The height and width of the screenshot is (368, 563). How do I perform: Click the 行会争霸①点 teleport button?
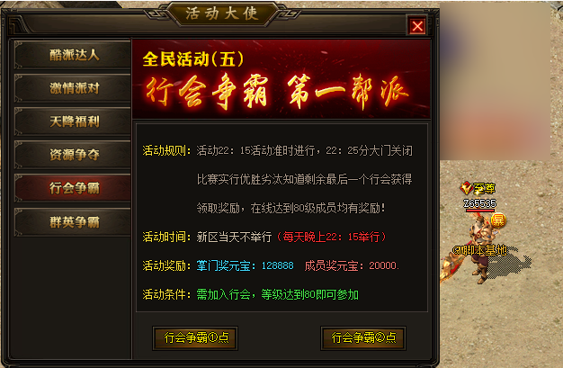tap(195, 337)
